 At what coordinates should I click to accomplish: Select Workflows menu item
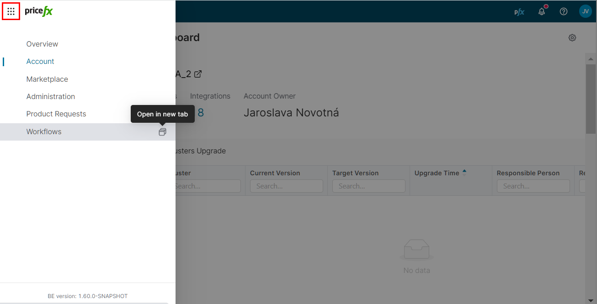coord(44,132)
